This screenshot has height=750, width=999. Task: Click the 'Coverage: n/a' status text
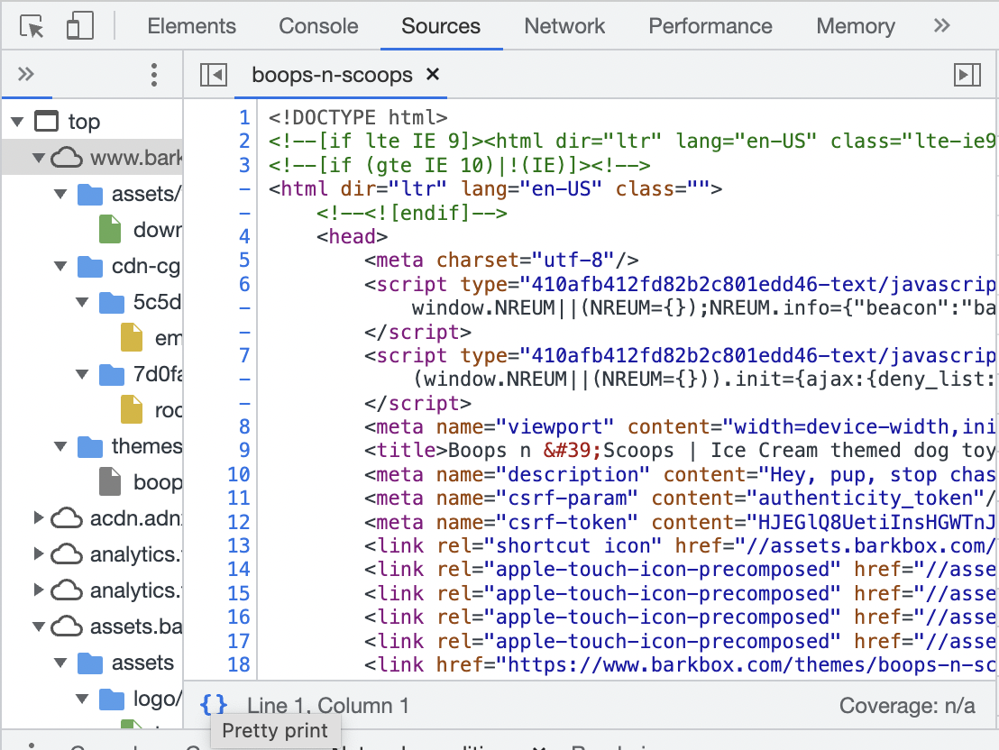tap(907, 706)
